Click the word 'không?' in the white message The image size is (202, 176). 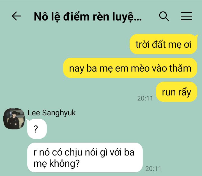click(65, 163)
